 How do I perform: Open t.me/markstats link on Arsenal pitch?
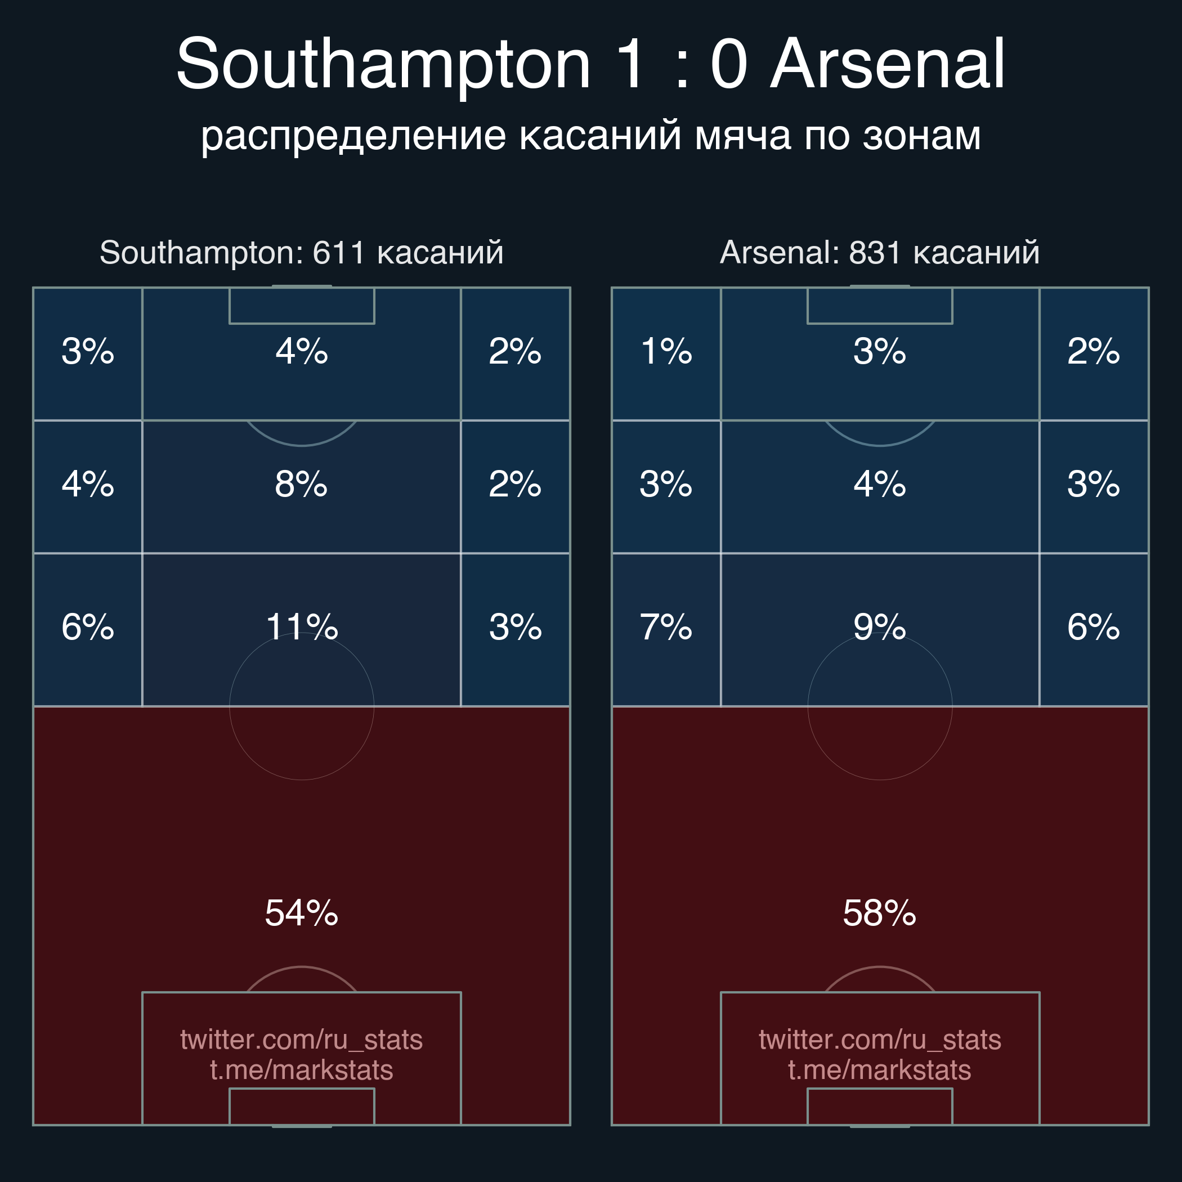[880, 1070]
